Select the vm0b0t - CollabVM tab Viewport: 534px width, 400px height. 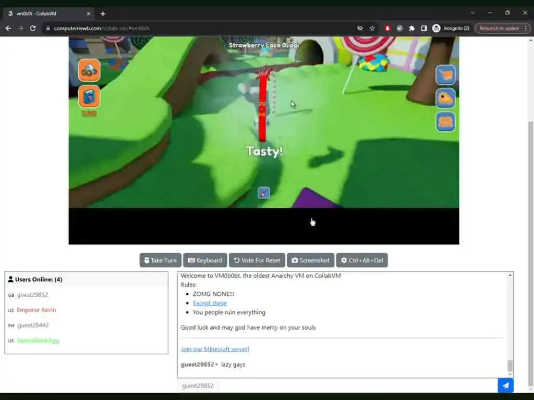tap(48, 14)
